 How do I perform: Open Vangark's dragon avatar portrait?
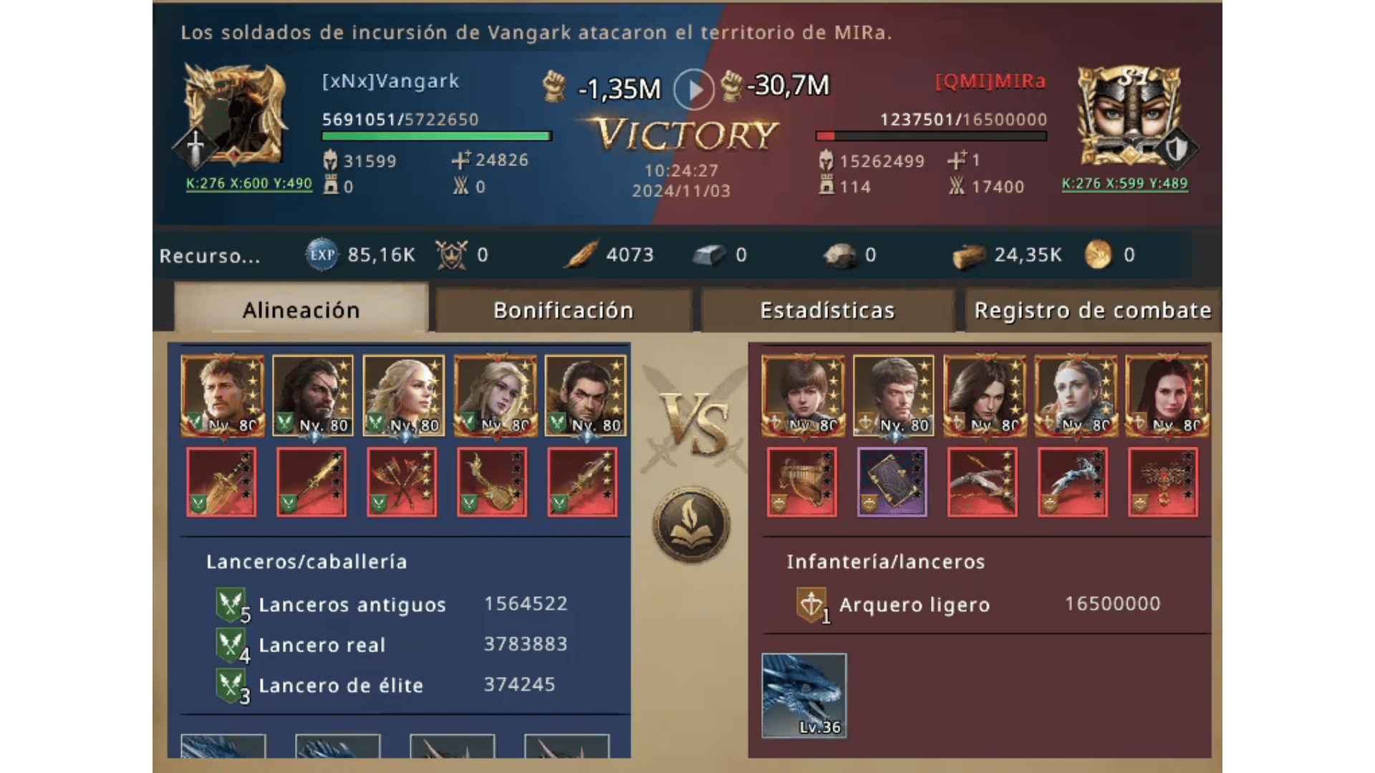pos(233,115)
